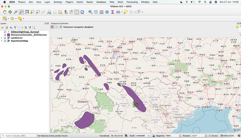The width and height of the screenshot is (241, 138).
Task: Open the Plugins menu
Action: coord(69,2)
